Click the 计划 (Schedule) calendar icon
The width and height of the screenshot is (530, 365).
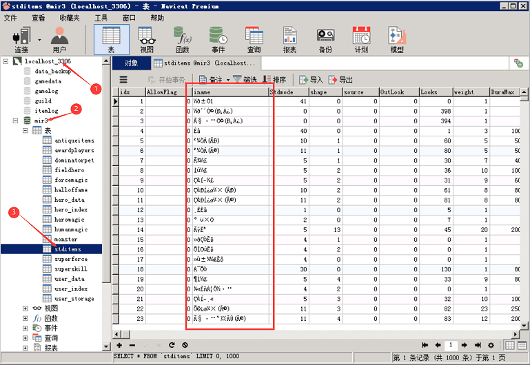click(x=361, y=39)
